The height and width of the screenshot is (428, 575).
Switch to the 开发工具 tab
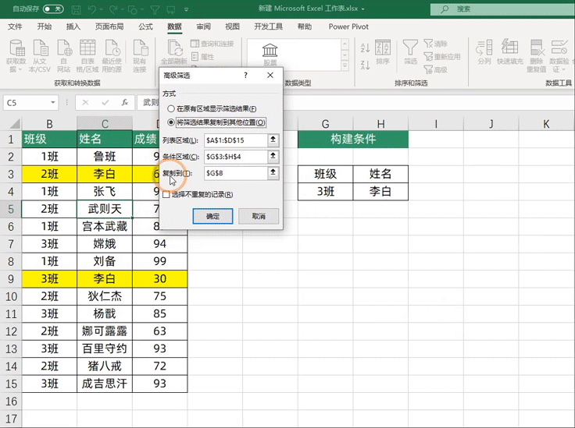pyautogui.click(x=269, y=27)
